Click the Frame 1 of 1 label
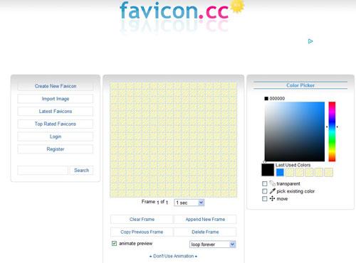Viewport: 356px width, 263px height. (155, 202)
